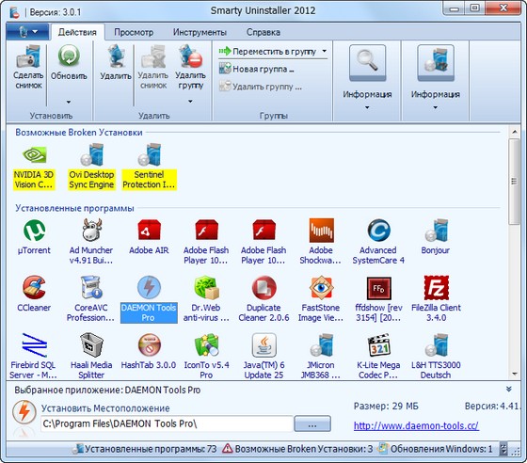Switch to the Просмотр ribbon tab

(134, 33)
